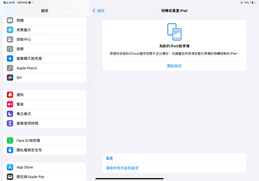The image size is (259, 181).
Task: Tap the iCloud storage description text
Action: coord(174,53)
